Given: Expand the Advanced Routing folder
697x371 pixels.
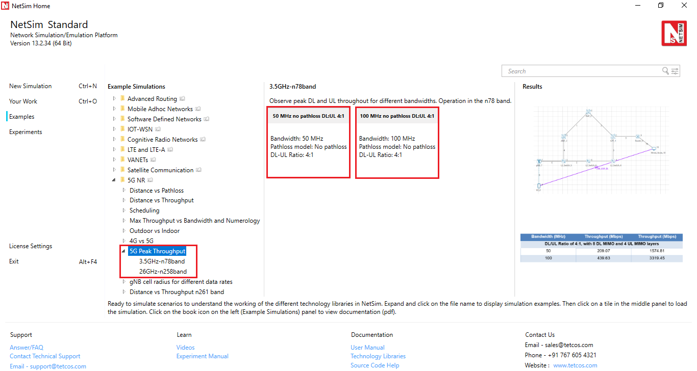Looking at the screenshot, I should coord(114,99).
